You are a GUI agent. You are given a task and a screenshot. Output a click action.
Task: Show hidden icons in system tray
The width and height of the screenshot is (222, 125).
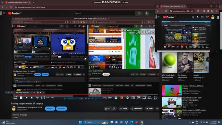[x=190, y=122]
